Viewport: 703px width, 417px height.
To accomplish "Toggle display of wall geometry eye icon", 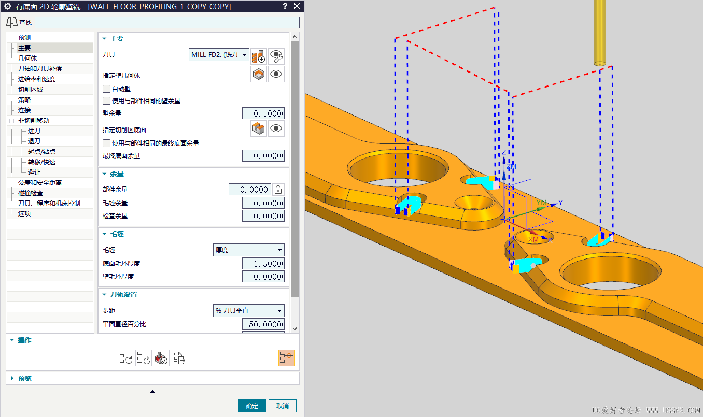I will click(x=276, y=75).
